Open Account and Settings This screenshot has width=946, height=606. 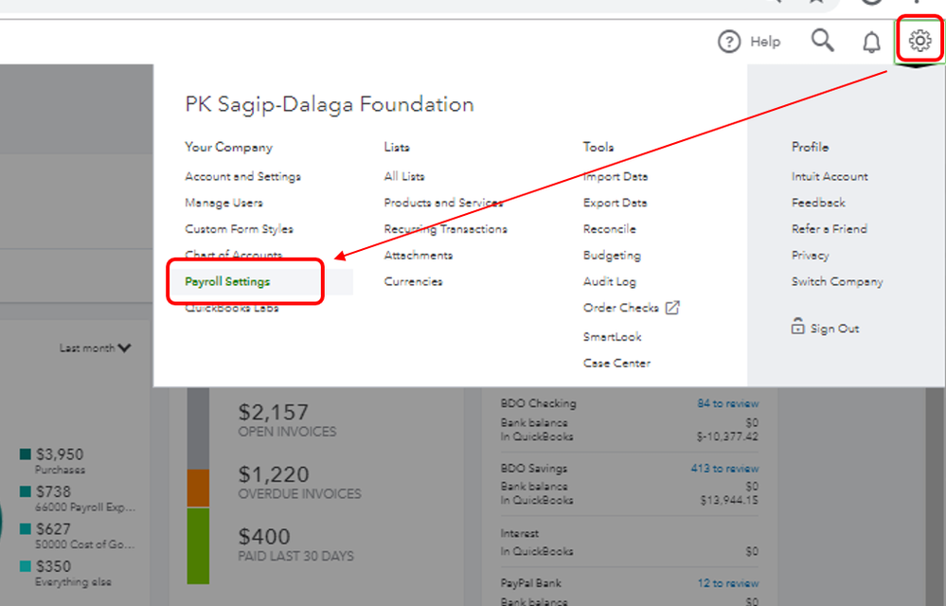pos(242,176)
